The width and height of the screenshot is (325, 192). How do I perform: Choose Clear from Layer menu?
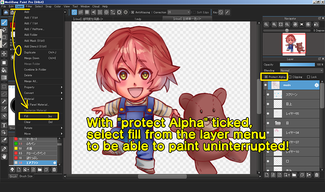[41, 122]
